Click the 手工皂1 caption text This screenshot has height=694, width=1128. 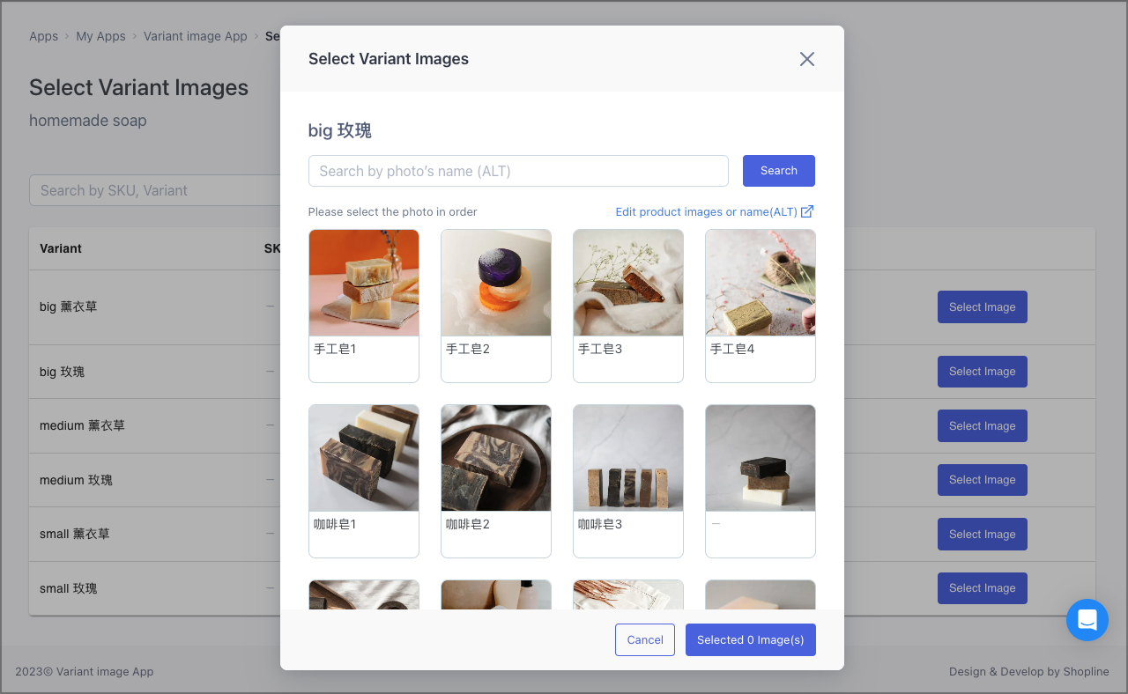coord(335,349)
